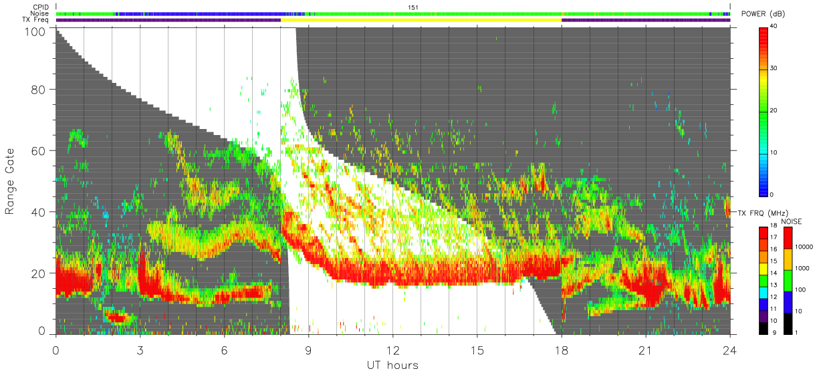
Task: Click the 'POWER (dB)' colorbar title
Action: coord(763,14)
